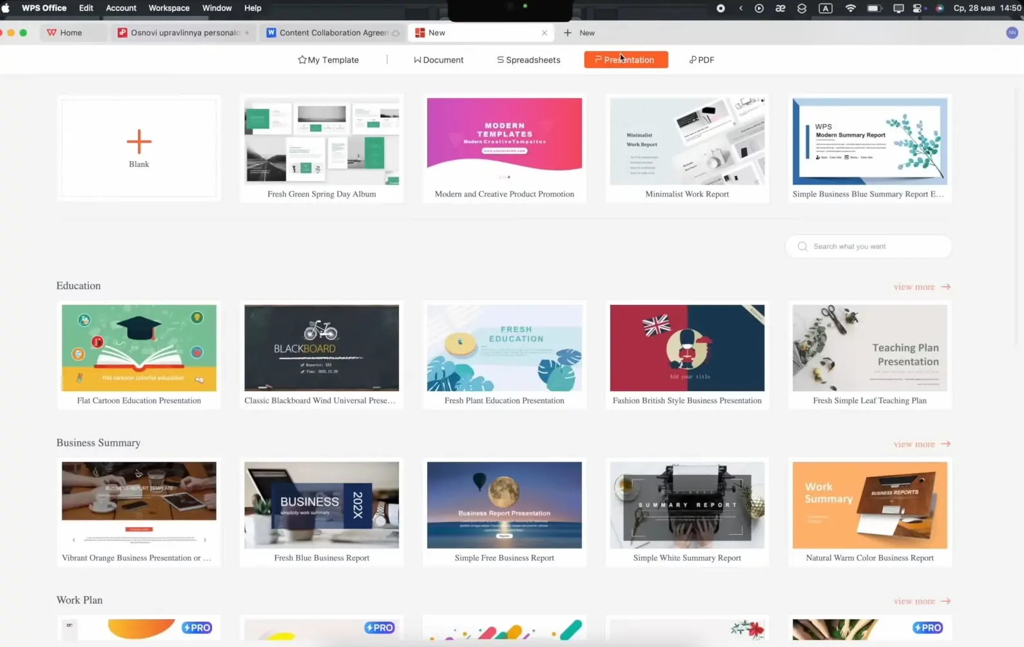This screenshot has height=647, width=1024.
Task: Open Natural Warm Color Business Report template
Action: tap(869, 512)
